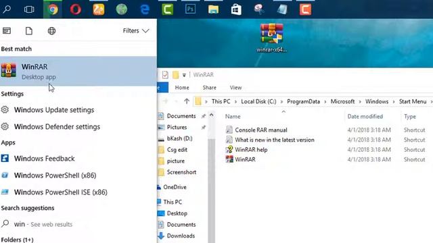This screenshot has height=243, width=433.
Task: Launch Opera browser from the taskbar
Action: pyautogui.click(x=75, y=9)
